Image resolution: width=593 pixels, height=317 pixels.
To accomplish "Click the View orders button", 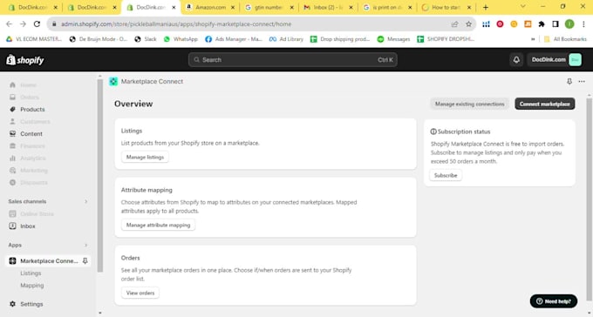I will [x=140, y=293].
